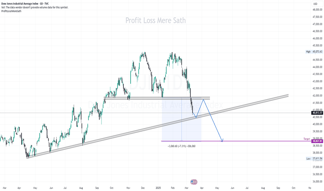
Task: Click the 38,000.00 price scale label
Action: click(x=317, y=153)
